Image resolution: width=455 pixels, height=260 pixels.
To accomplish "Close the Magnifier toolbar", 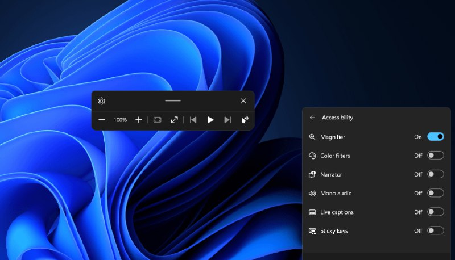I will (243, 100).
